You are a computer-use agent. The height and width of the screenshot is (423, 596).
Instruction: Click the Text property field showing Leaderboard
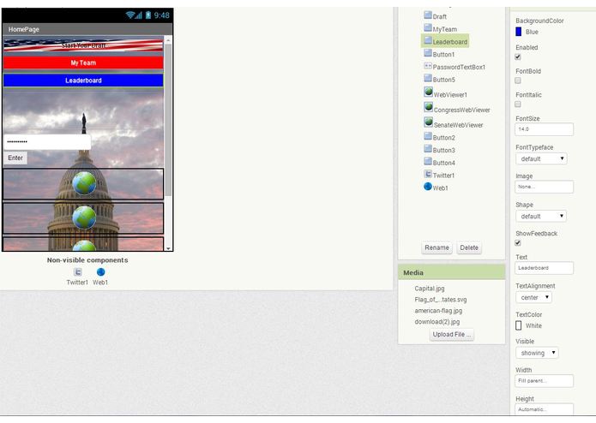coord(544,268)
